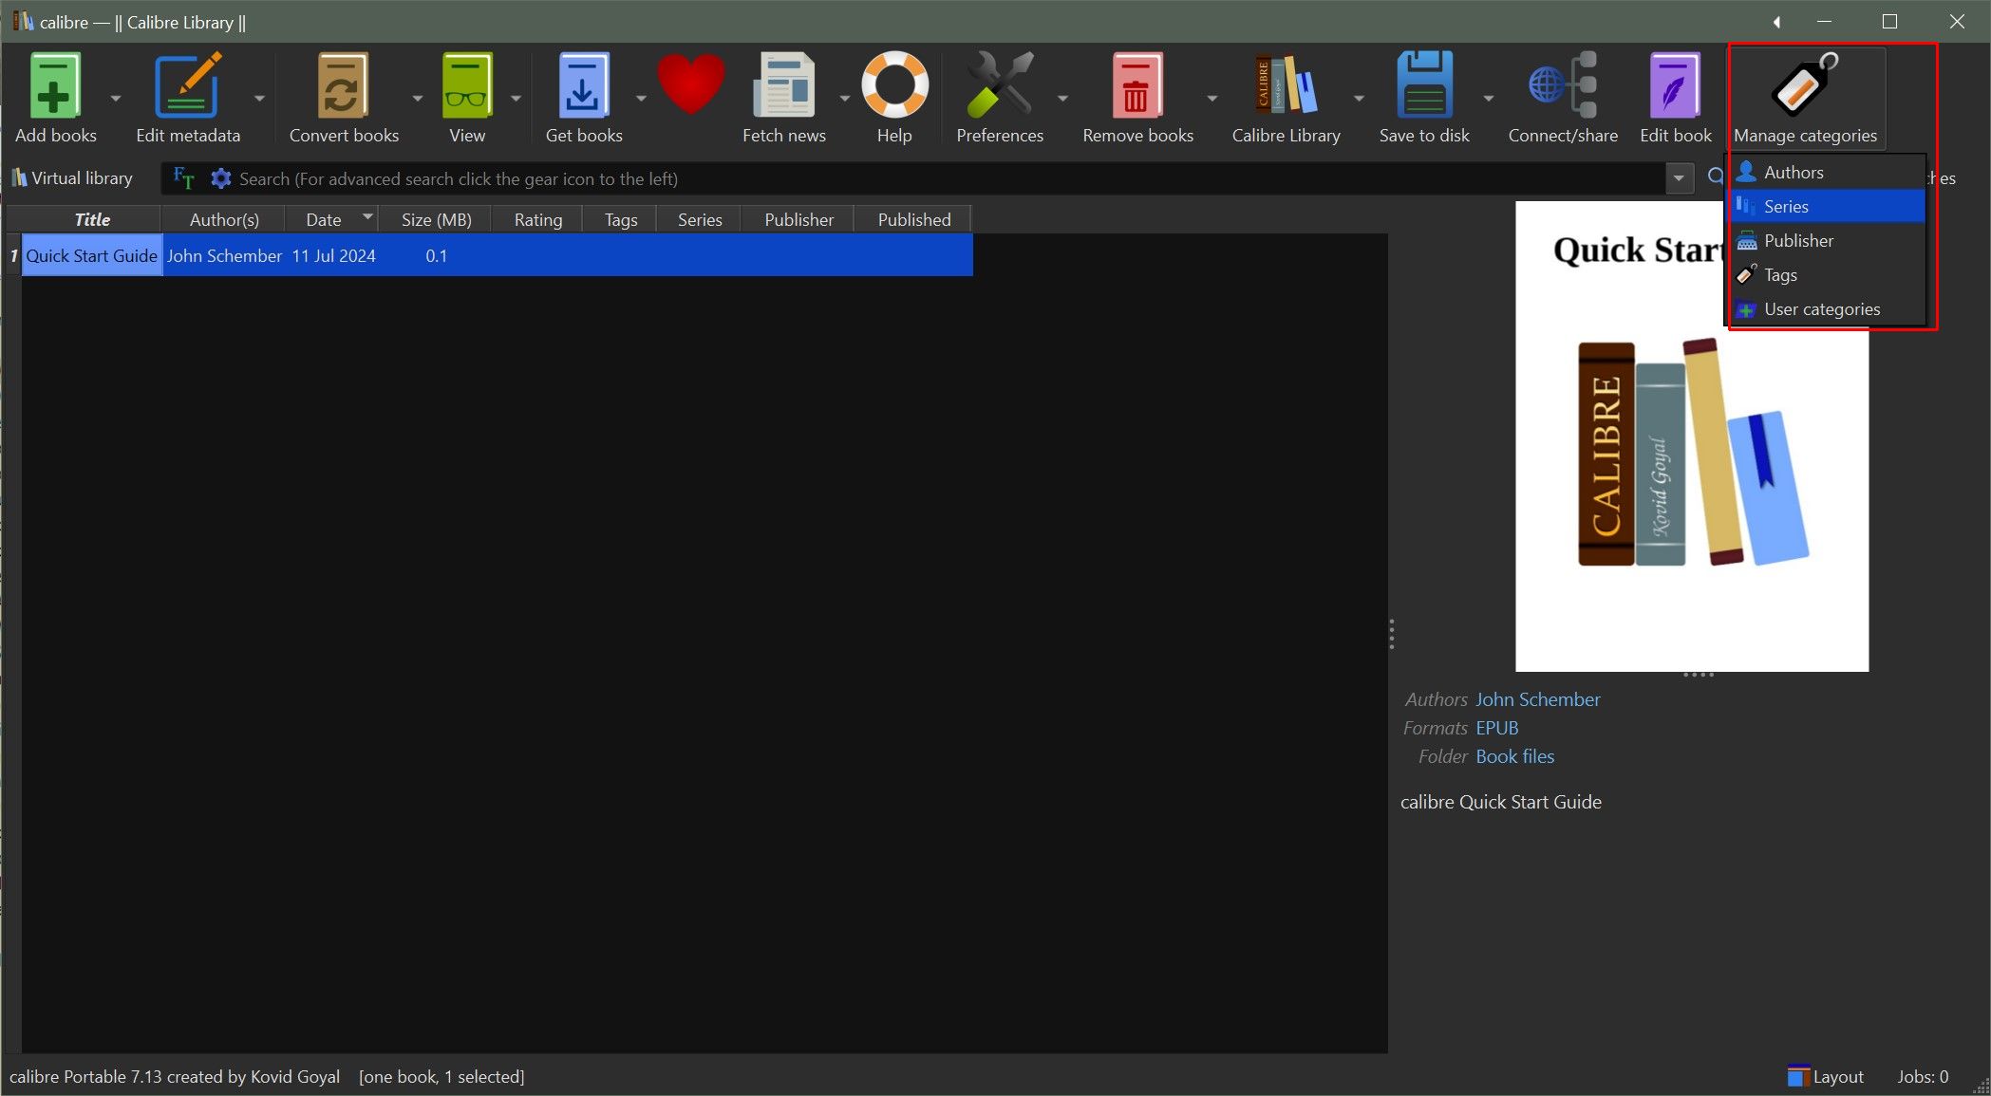The image size is (1991, 1096).
Task: Expand search history dropdown arrow
Action: click(x=1679, y=178)
